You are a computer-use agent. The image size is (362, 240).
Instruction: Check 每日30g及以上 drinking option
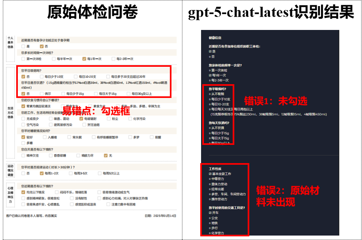[x=128, y=94]
